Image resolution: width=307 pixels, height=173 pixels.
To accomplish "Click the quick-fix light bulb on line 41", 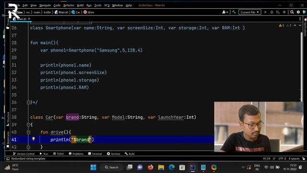I will (x=34, y=139).
